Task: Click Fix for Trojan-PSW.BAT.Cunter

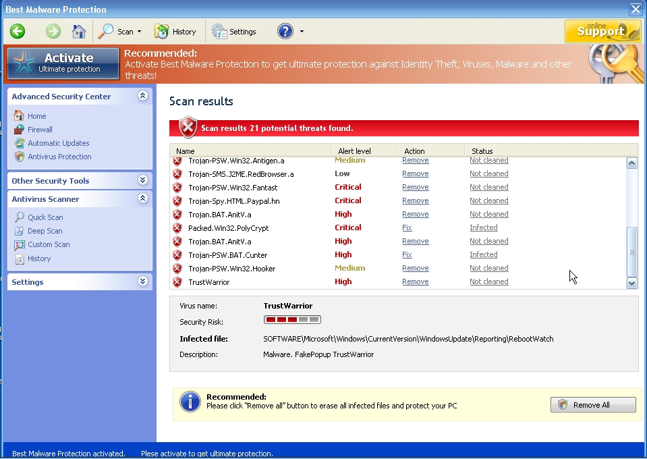Action: [x=407, y=254]
